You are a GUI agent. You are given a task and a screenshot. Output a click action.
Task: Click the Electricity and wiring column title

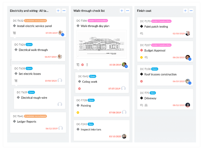point(29,11)
